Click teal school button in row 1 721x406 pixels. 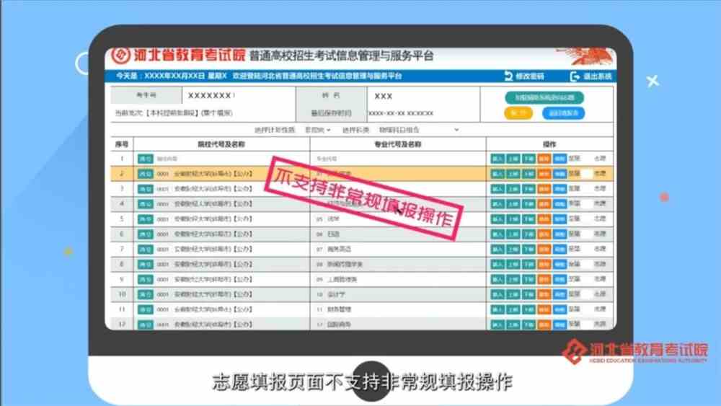tap(146, 159)
